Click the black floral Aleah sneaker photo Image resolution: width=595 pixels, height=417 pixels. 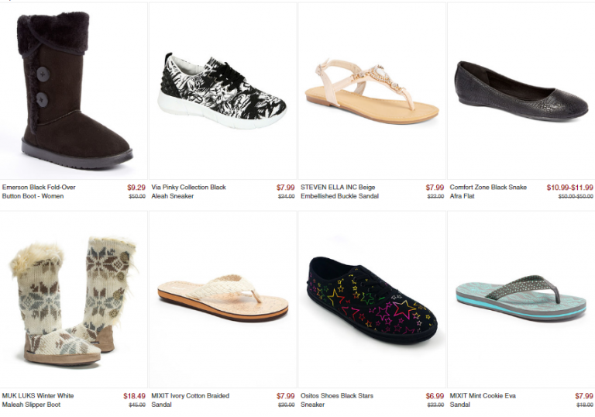(x=223, y=91)
